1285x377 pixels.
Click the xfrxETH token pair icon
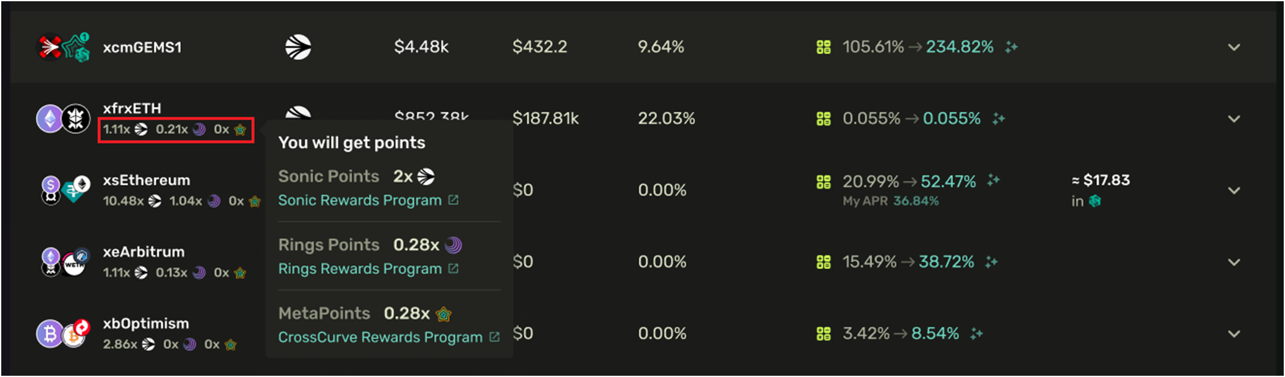[x=63, y=118]
